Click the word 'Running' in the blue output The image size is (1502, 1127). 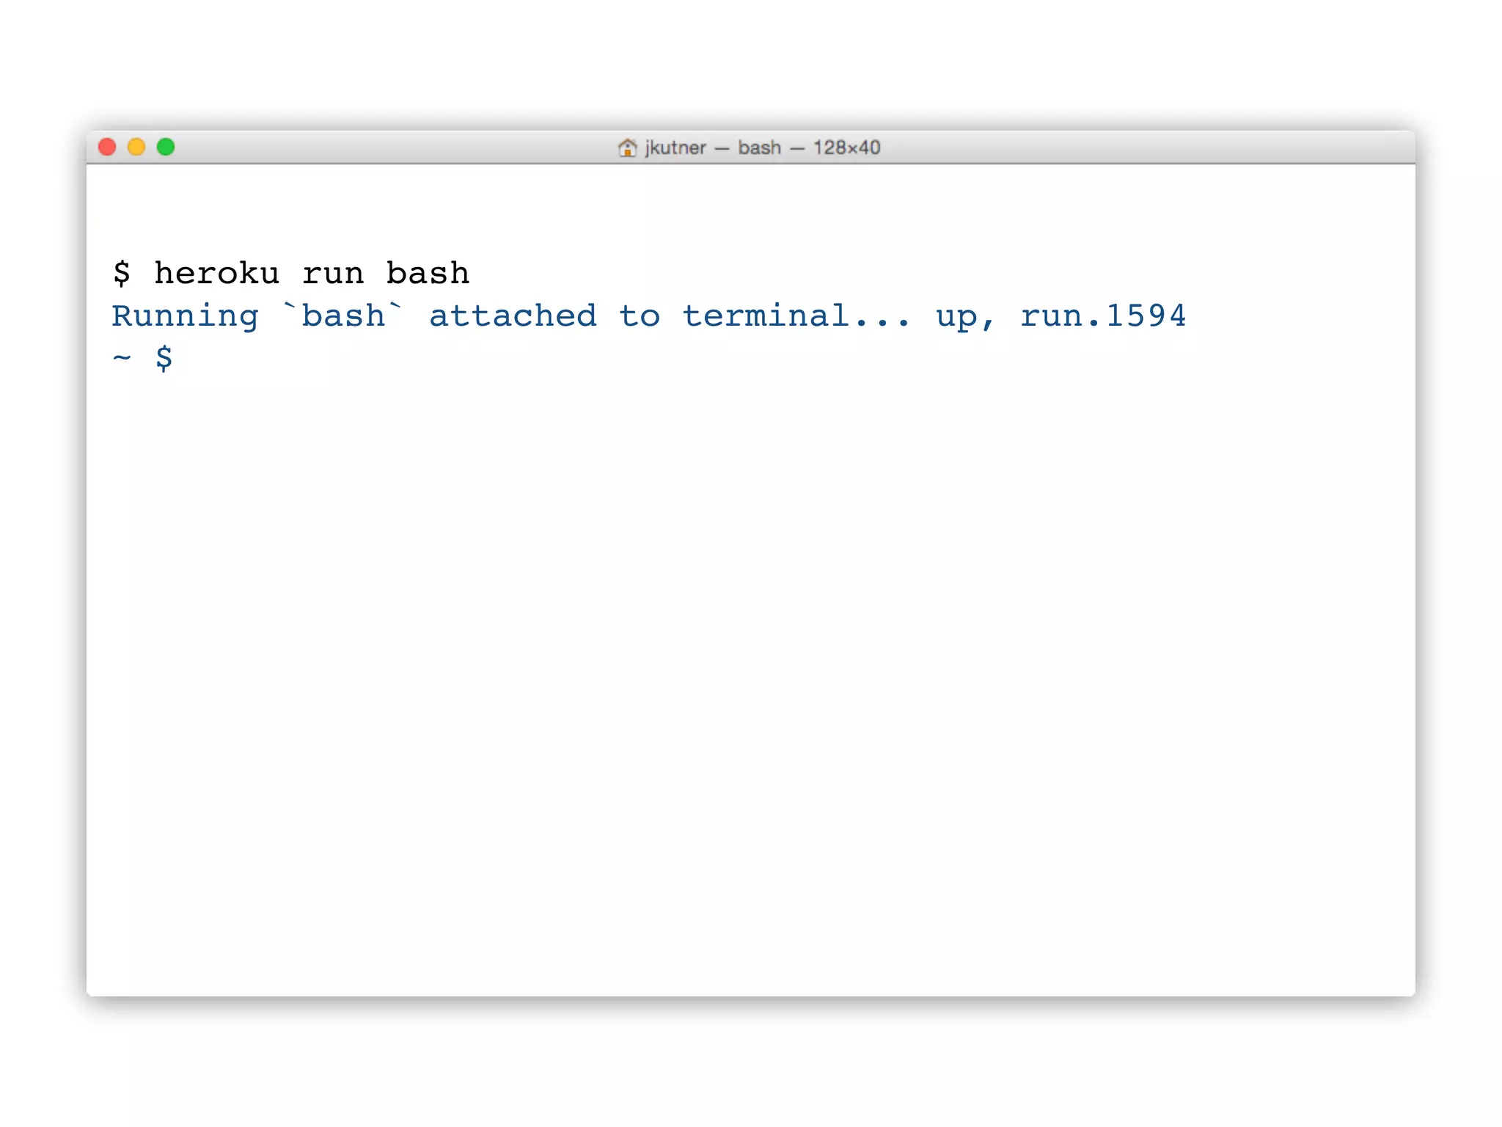186,316
